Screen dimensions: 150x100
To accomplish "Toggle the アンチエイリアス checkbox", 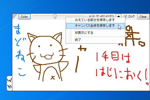I will coord(93,16).
